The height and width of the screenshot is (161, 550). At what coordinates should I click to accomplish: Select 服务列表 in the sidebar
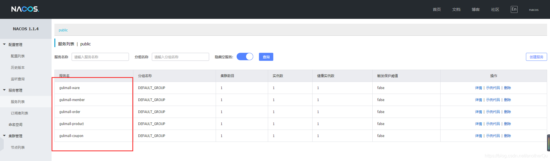pos(18,102)
